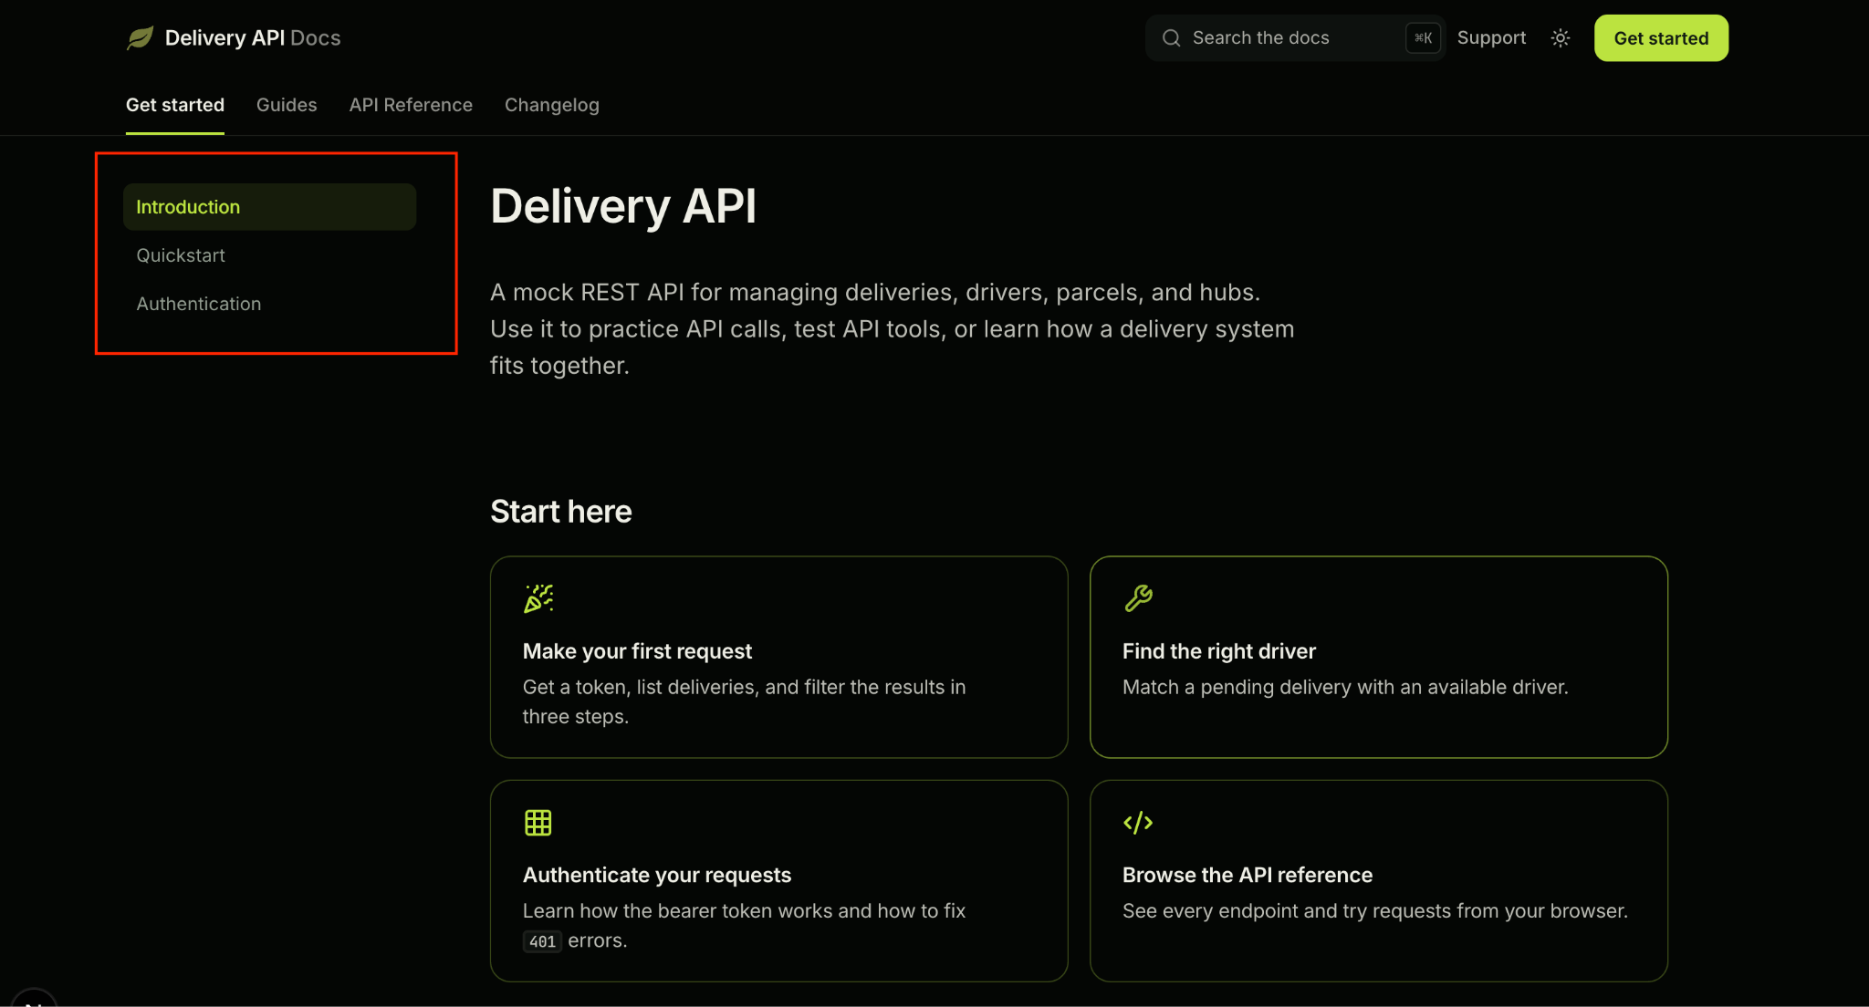Select Introduction in the sidebar
Viewport: 1869px width, 1007px height.
[x=269, y=207]
